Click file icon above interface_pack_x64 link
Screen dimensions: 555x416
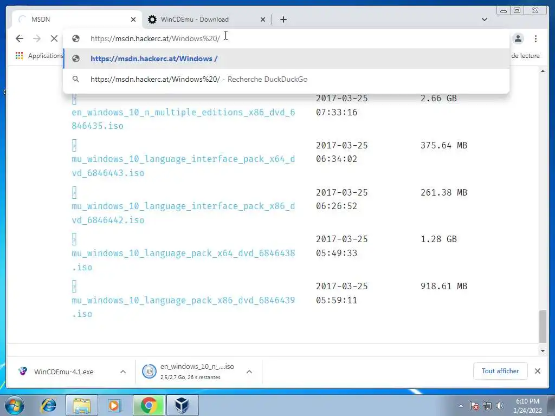[74, 145]
